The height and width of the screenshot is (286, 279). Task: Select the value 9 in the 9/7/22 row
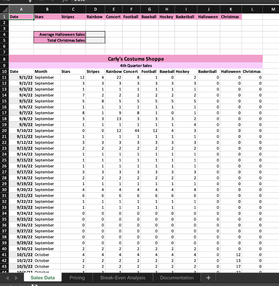pos(114,113)
